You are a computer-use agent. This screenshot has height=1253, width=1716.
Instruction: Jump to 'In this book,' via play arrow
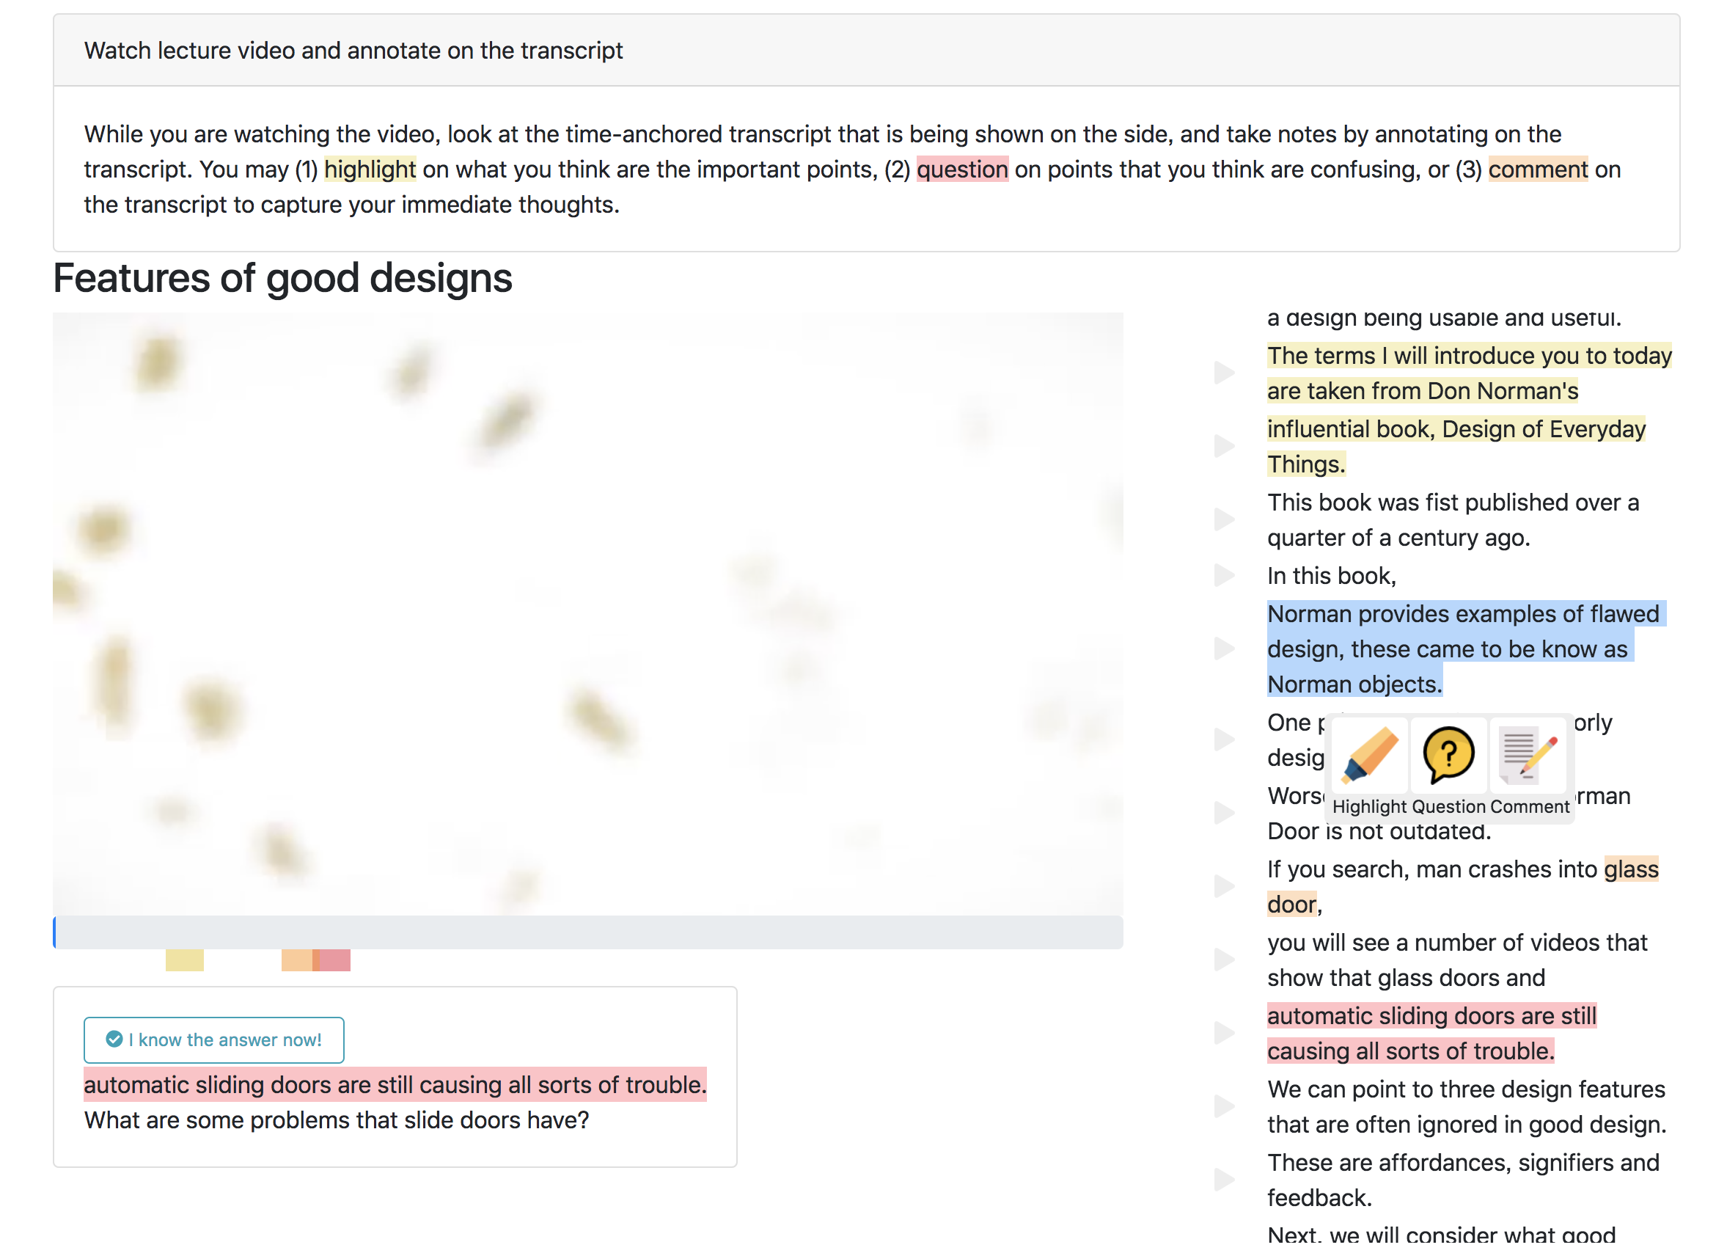pos(1224,575)
